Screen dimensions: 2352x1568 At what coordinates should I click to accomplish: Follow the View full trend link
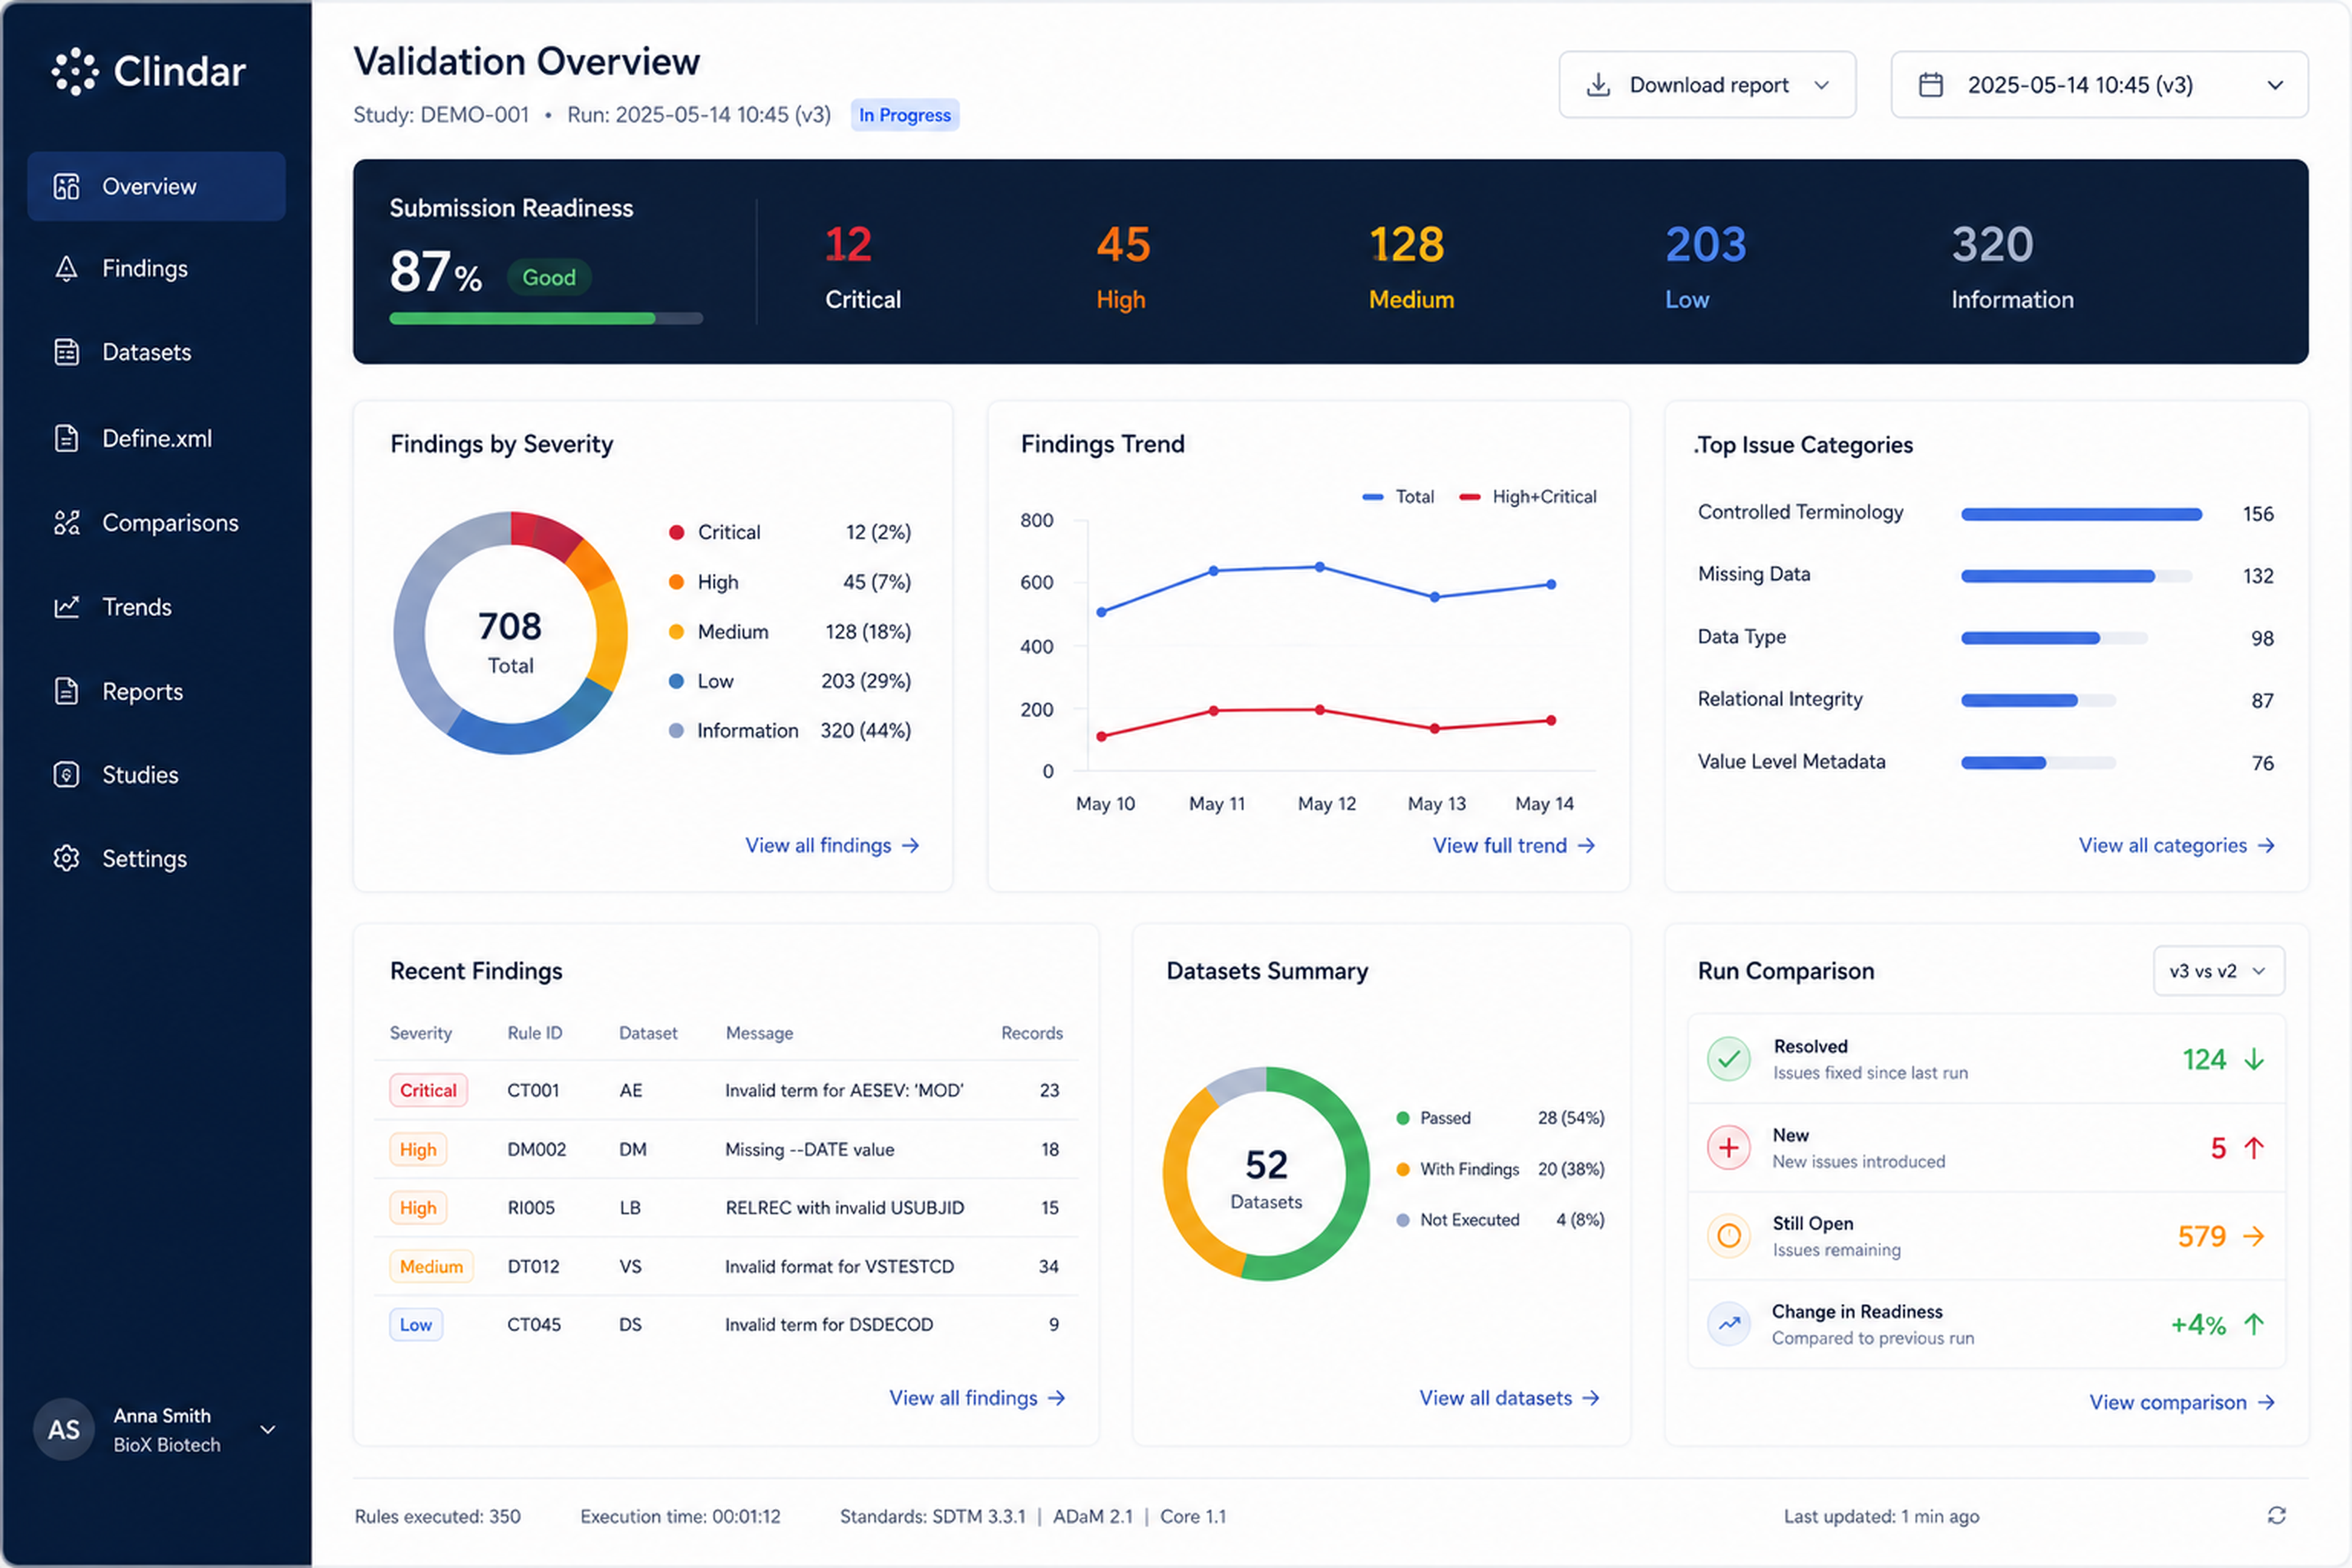[1514, 846]
